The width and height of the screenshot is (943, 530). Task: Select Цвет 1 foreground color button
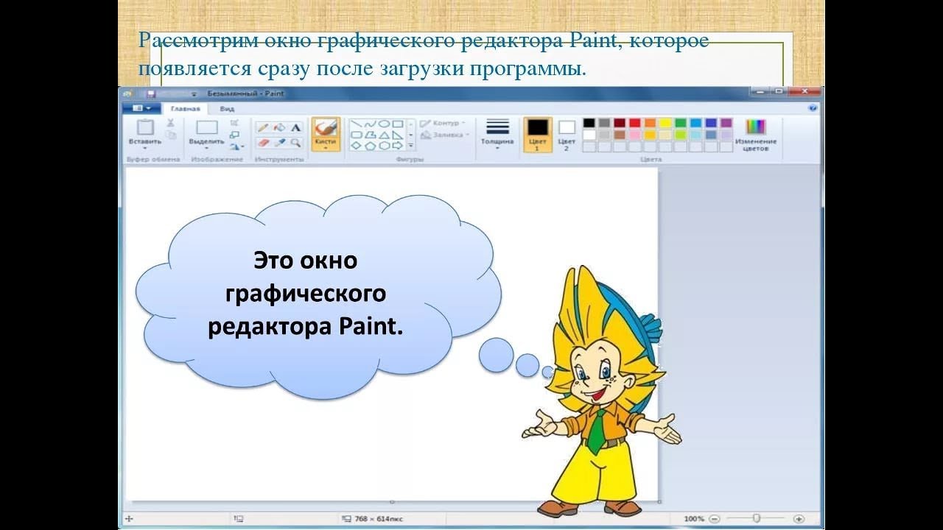coord(538,135)
